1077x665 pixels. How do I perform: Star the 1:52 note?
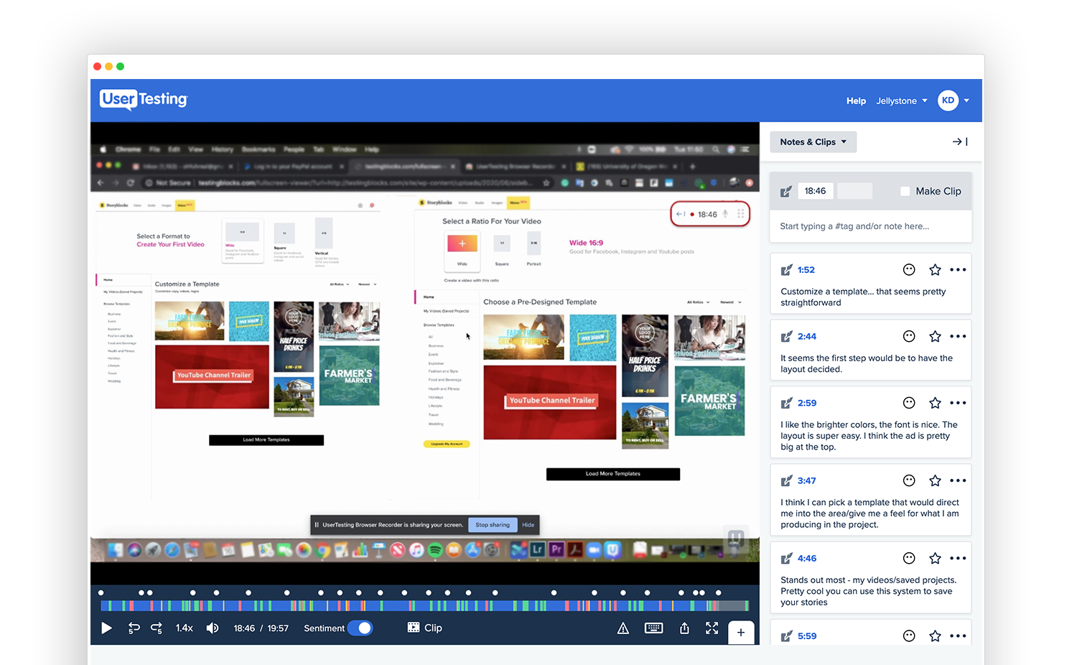(935, 270)
